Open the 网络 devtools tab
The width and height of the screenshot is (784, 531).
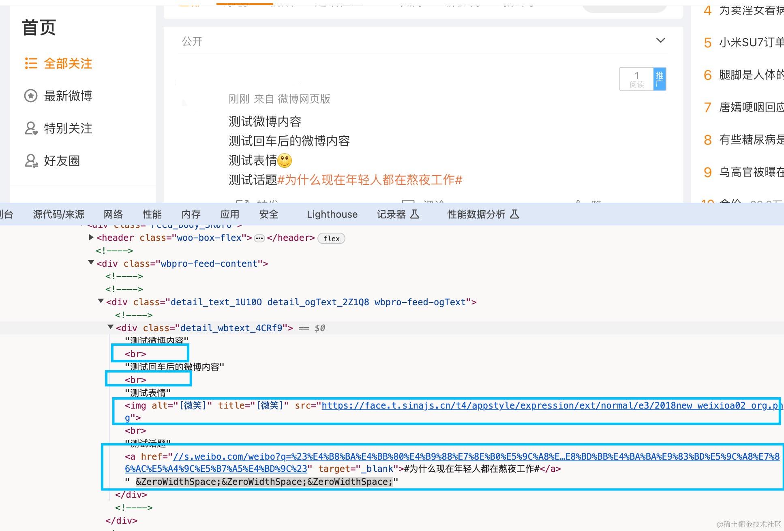(113, 214)
